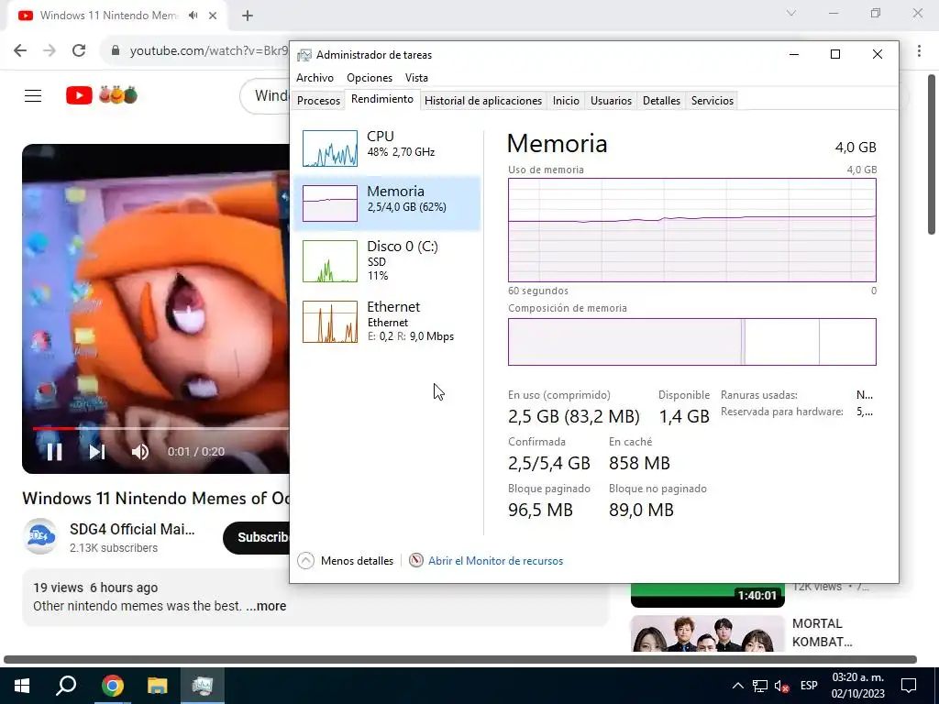Switch to the Detalles tab
This screenshot has width=939, height=704.
(661, 101)
